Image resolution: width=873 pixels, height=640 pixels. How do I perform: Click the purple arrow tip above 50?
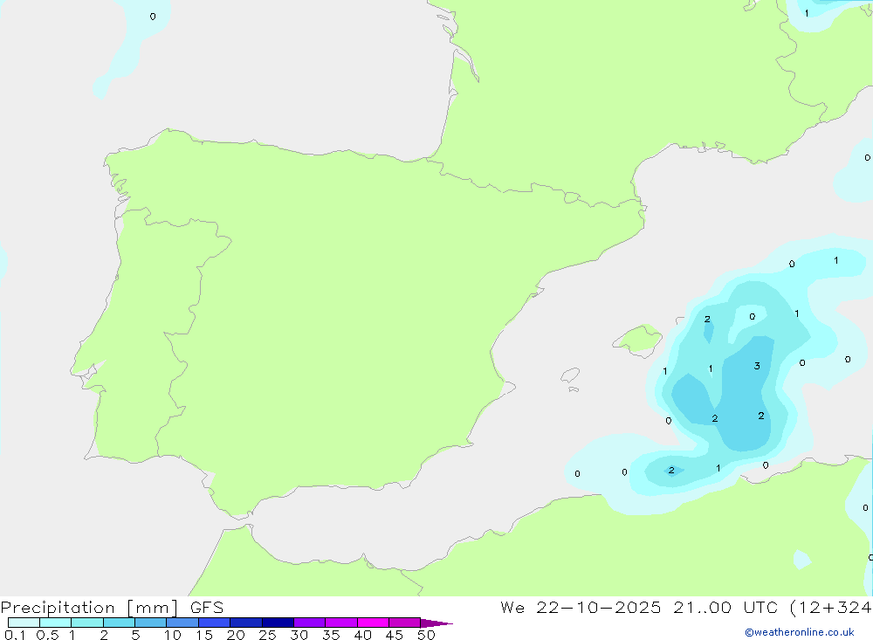[436, 623]
